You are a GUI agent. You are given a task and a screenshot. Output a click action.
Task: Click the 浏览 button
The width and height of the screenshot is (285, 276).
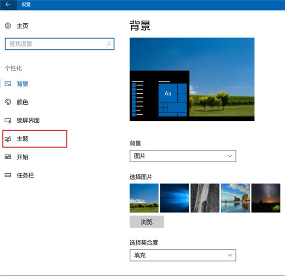146,222
